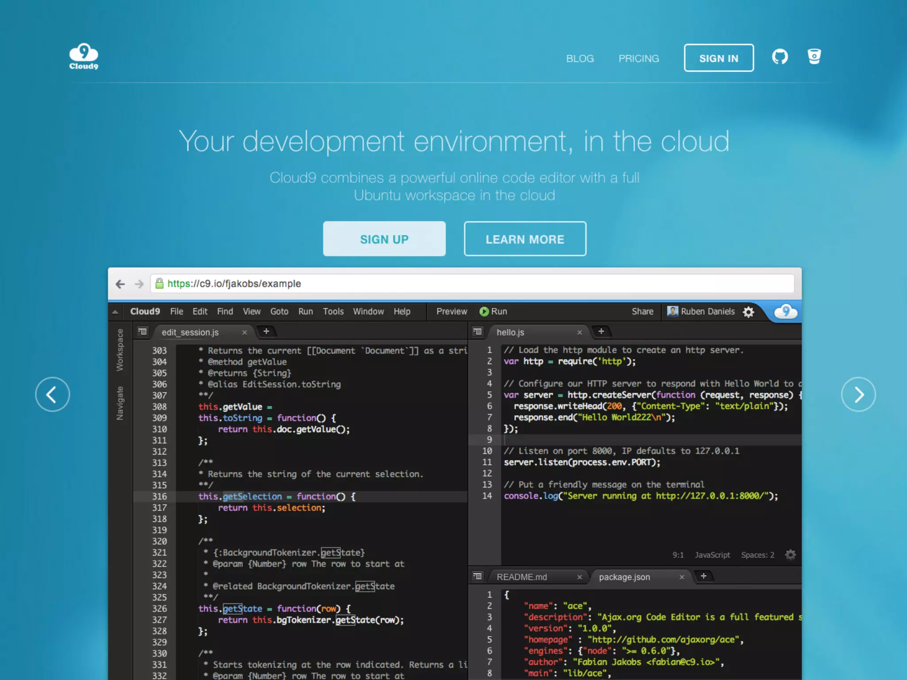Viewport: 907px width, 680px height.
Task: Open the Help menu
Action: pos(402,312)
